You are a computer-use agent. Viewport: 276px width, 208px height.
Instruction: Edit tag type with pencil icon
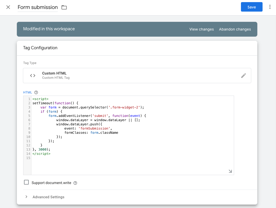(x=243, y=76)
